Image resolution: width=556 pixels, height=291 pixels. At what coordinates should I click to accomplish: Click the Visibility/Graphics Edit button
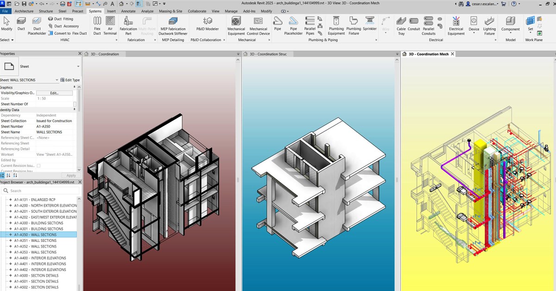point(54,93)
